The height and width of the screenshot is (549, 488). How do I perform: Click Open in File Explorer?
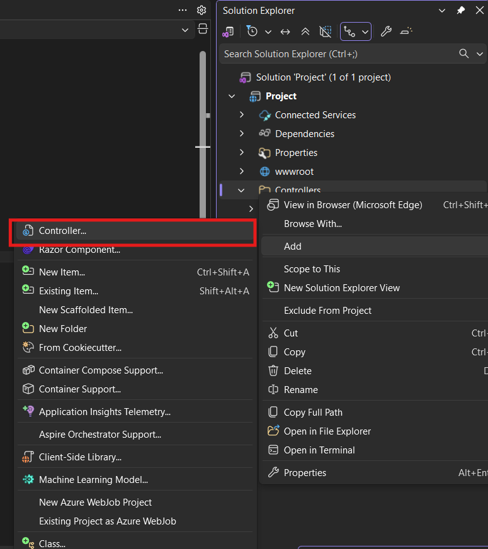pos(327,431)
